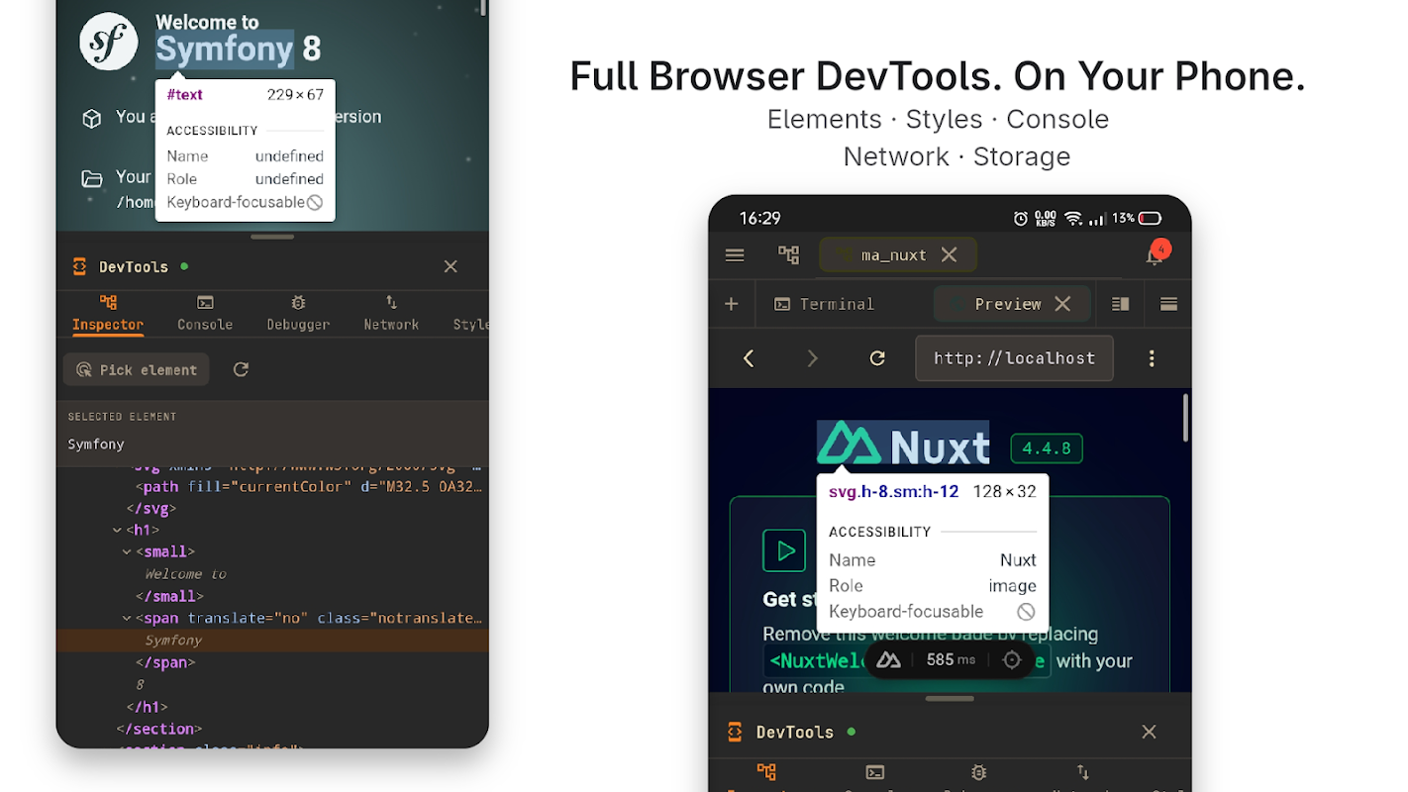Click "Symfony" under Selected Element
This screenshot has width=1408, height=792.
[x=96, y=445]
